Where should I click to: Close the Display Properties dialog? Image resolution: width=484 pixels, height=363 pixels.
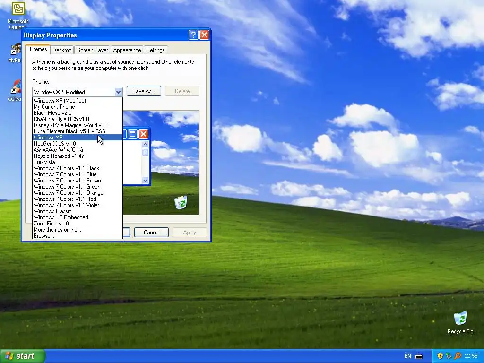tap(204, 35)
